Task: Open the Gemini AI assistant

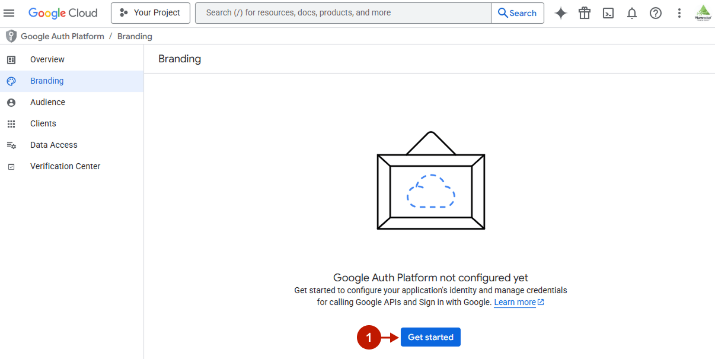Action: (x=560, y=12)
